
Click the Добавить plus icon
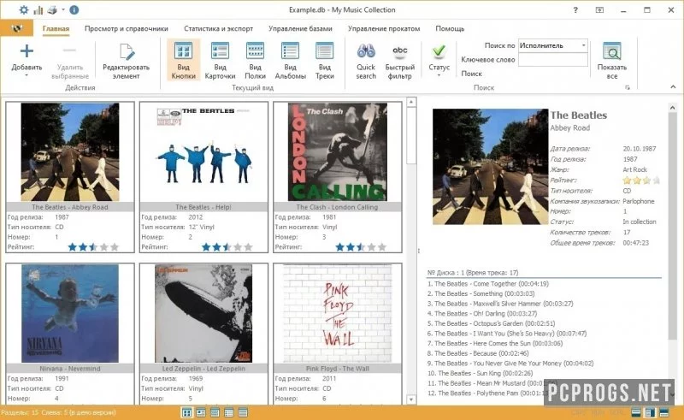pos(27,51)
